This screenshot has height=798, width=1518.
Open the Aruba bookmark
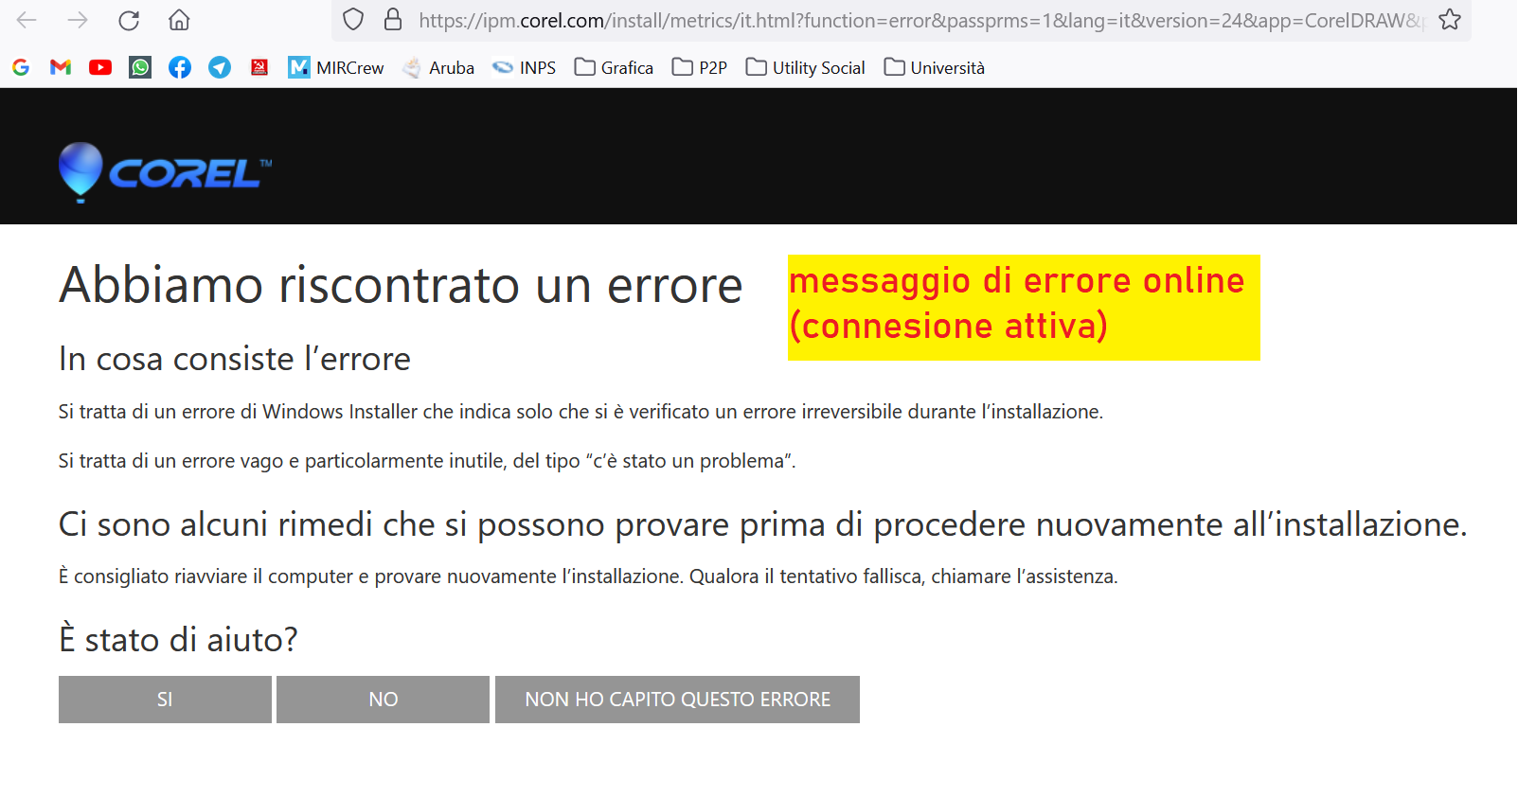point(438,67)
